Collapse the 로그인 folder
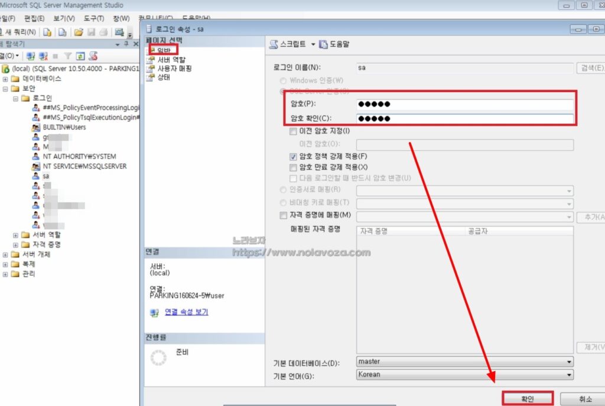 pos(15,99)
